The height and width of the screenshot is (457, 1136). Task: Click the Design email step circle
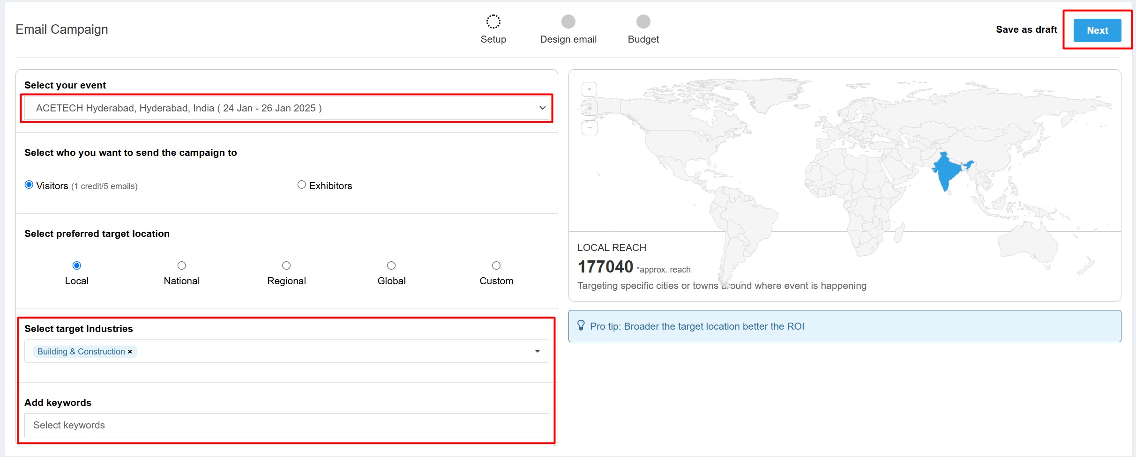pyautogui.click(x=568, y=22)
